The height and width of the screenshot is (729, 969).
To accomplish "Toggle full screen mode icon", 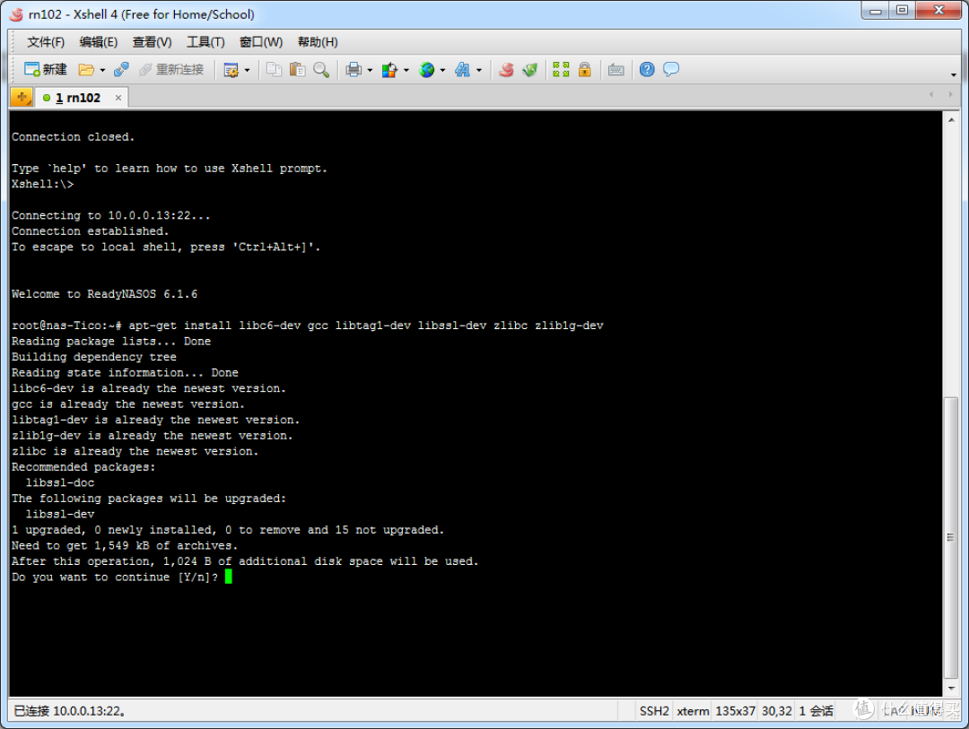I will click(561, 69).
